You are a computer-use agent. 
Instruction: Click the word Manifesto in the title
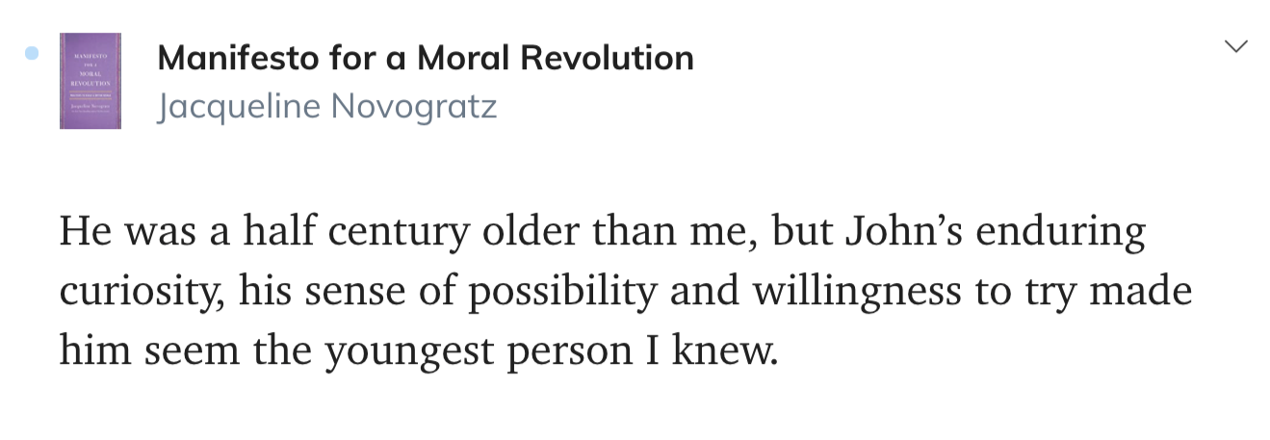[x=237, y=58]
